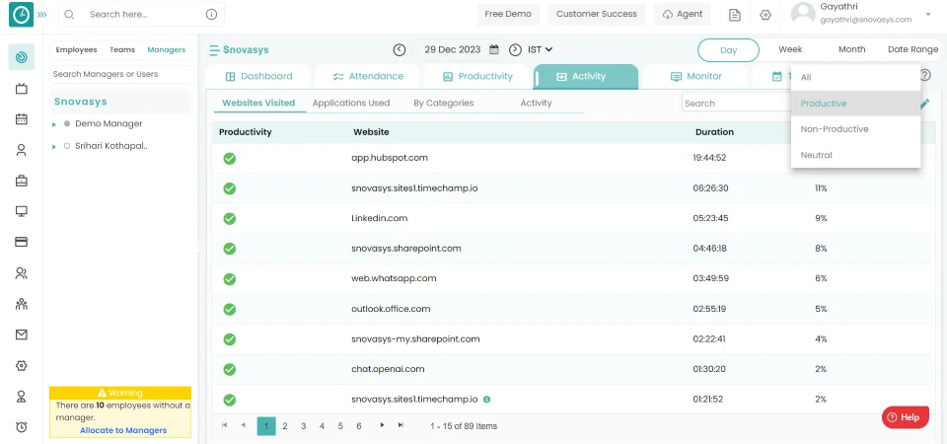Open By Categories sub-tab

pos(443,103)
